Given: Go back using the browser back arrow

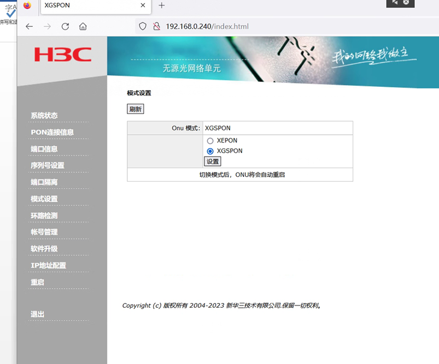Looking at the screenshot, I should coord(29,27).
